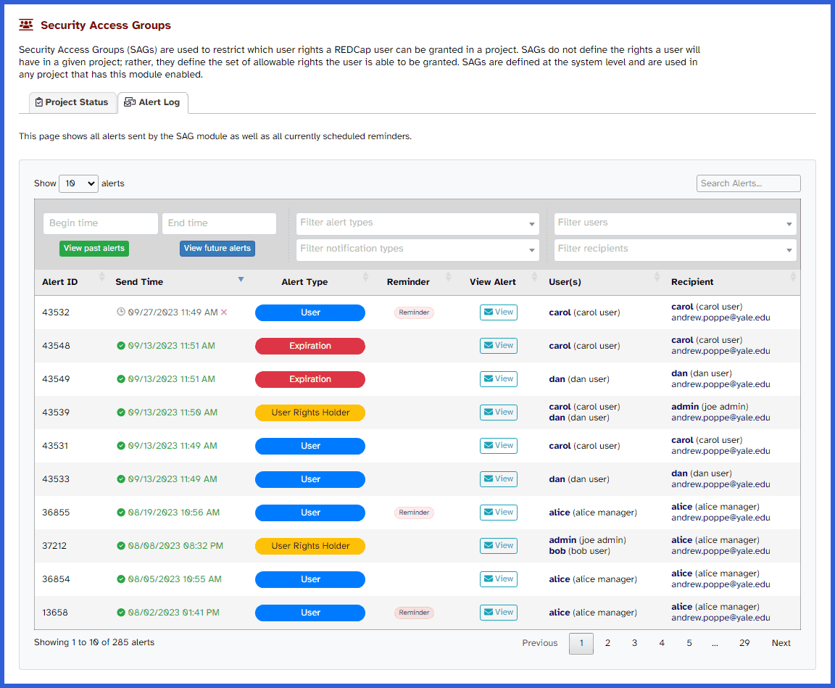Click the Previous pagination link
Viewport: 835px width, 688px height.
point(540,643)
